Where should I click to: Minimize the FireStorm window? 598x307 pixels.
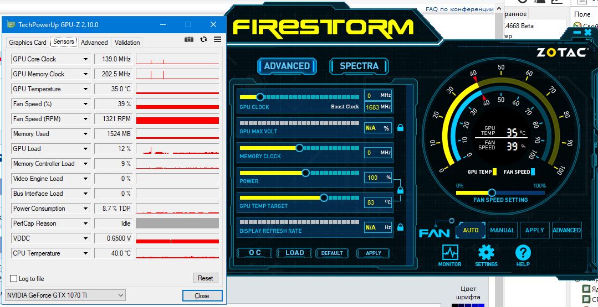coord(577,33)
